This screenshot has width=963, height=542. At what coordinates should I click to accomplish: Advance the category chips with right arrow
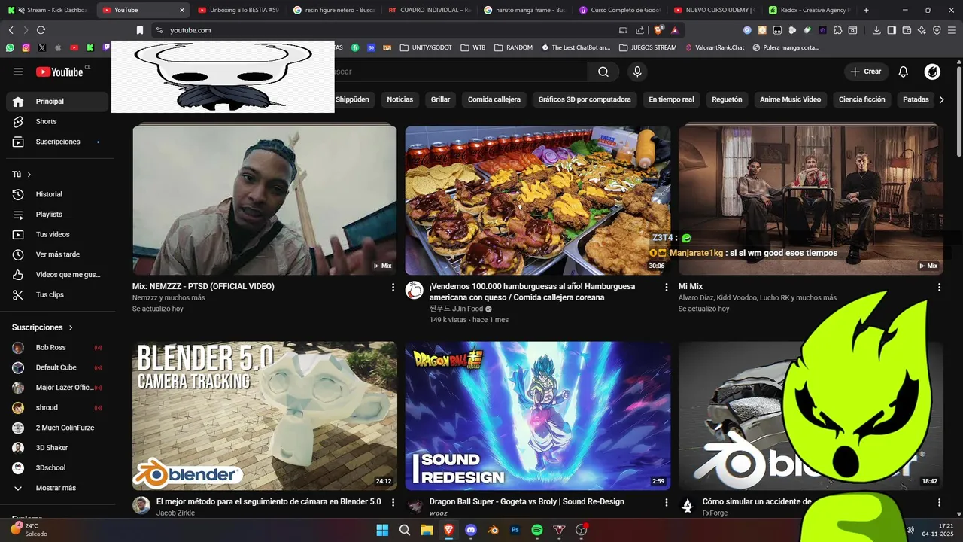(941, 99)
